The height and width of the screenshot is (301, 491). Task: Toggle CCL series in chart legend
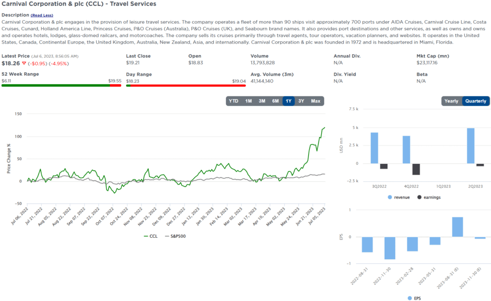[x=151, y=236]
